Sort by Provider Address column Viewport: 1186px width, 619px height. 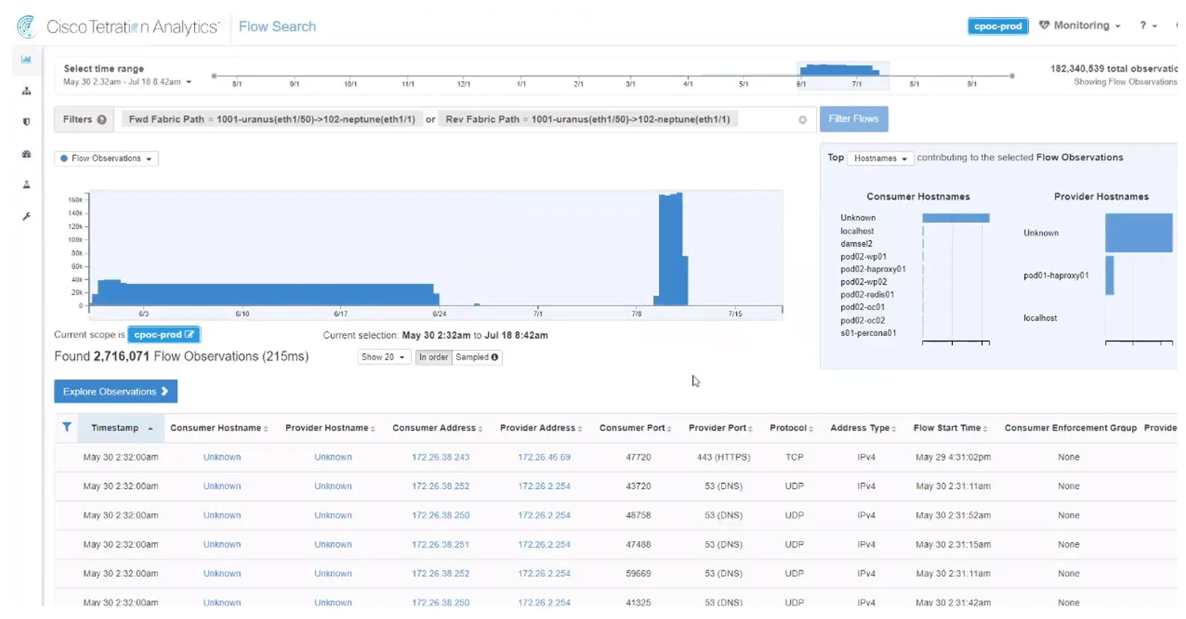(541, 428)
